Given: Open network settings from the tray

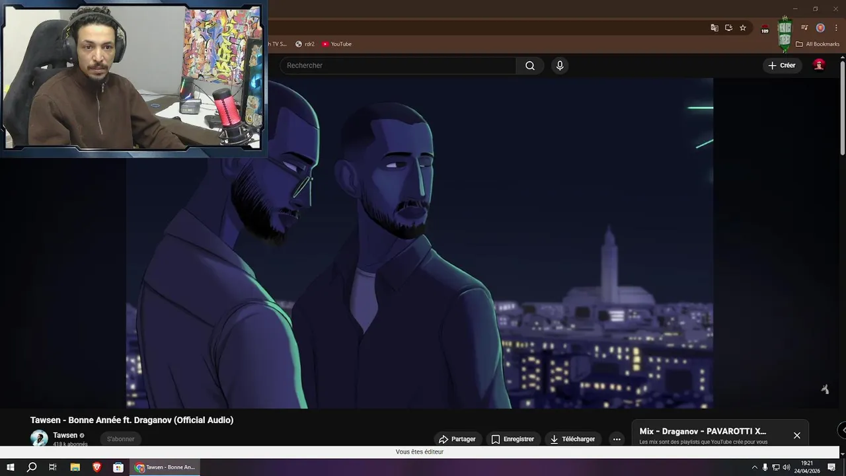Looking at the screenshot, I should 776,467.
